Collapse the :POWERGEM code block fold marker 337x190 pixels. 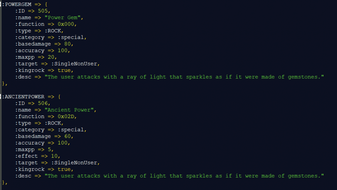point(1,4)
